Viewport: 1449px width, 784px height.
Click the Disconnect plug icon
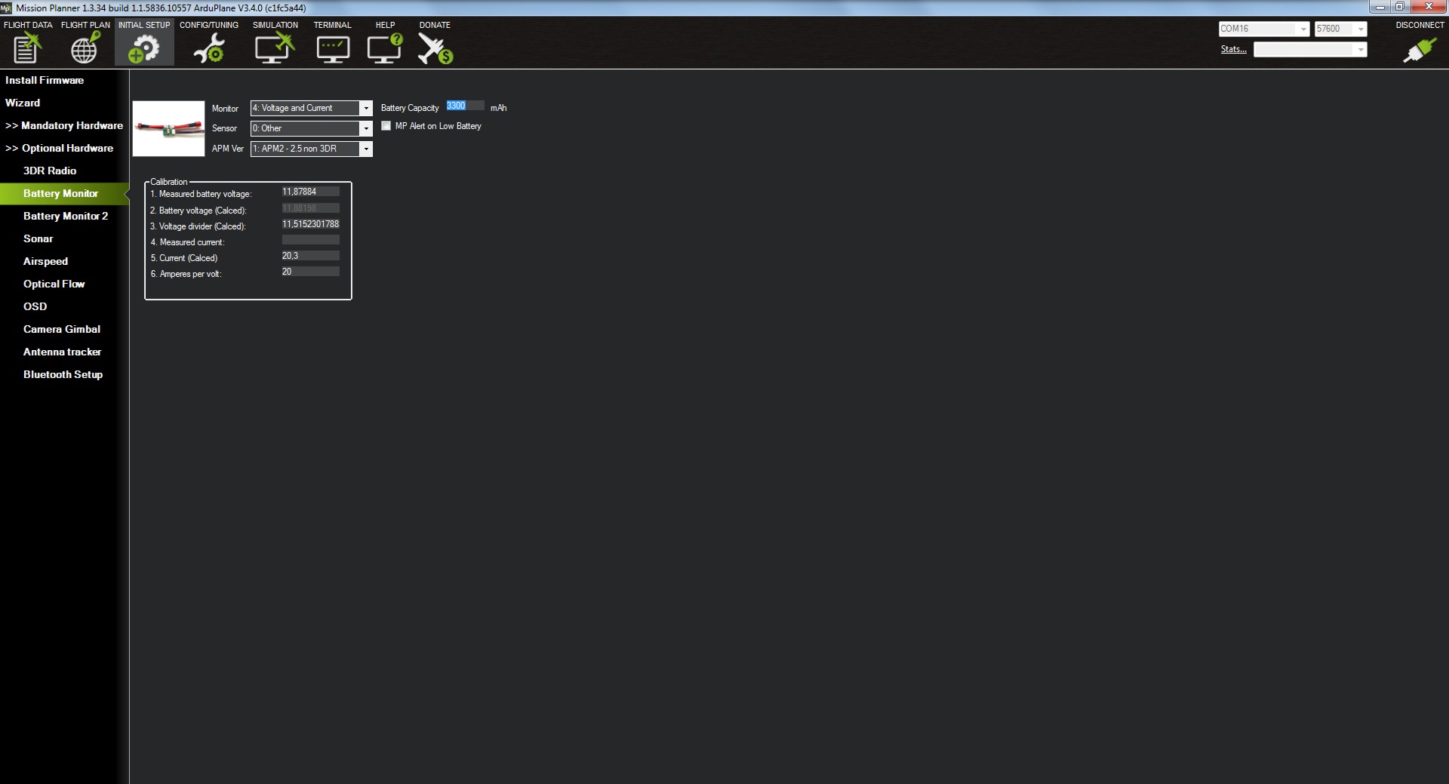[1419, 49]
